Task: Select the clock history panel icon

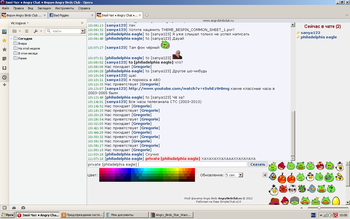Action: point(4,77)
